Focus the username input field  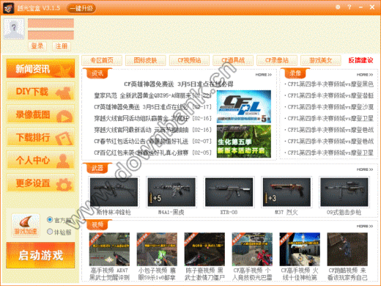[51, 23]
